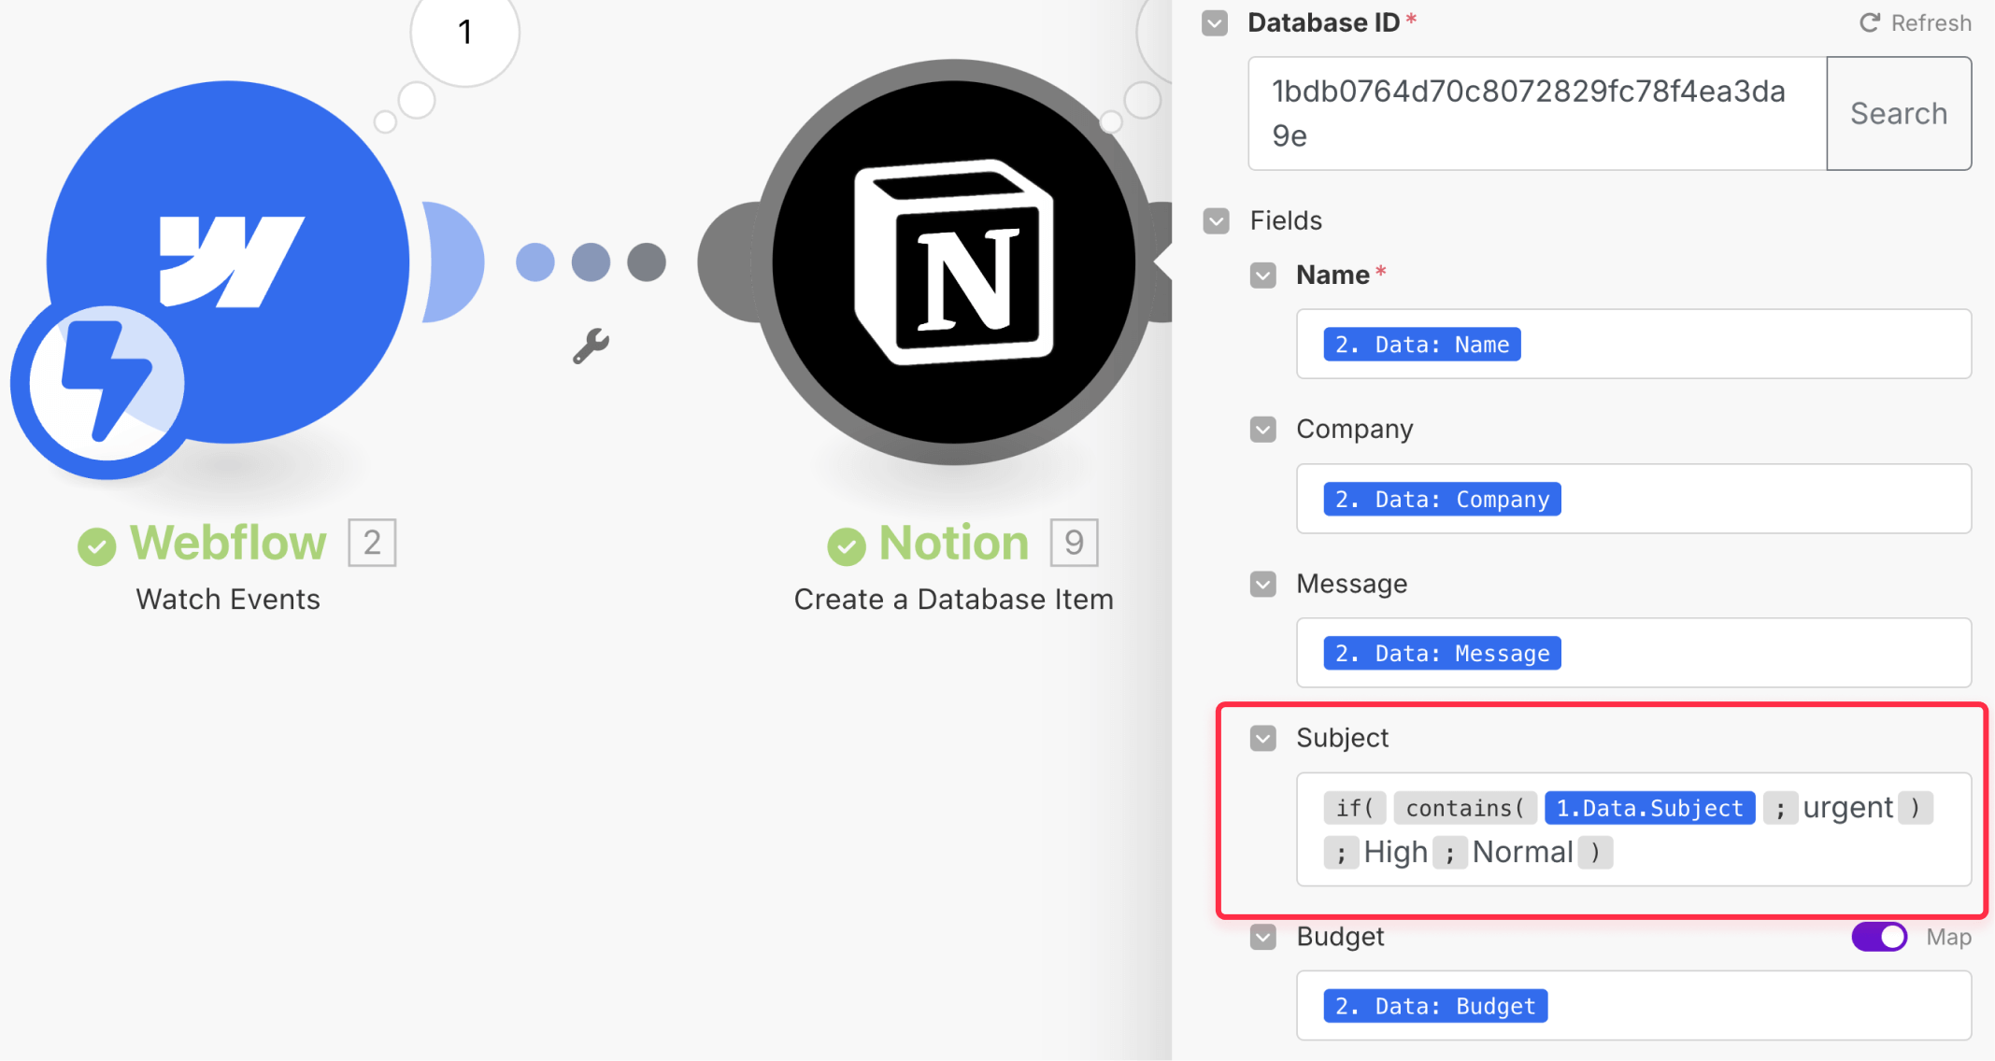1995x1061 pixels.
Task: Click the Webflow module title
Action: tap(228, 543)
